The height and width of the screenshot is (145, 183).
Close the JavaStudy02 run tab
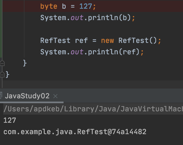(55, 96)
